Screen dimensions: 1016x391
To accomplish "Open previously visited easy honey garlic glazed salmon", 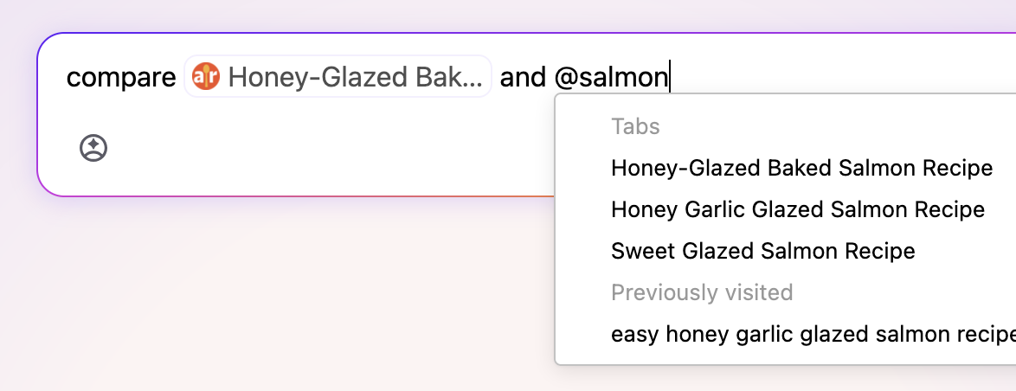I will tap(812, 334).
